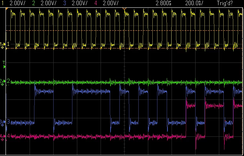
Task: Click the Trig'd? trigger status indicator
Action: click(x=225, y=3)
